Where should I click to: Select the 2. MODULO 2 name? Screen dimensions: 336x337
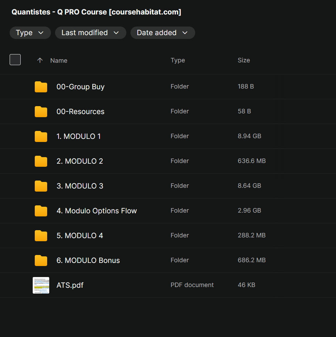(x=80, y=161)
